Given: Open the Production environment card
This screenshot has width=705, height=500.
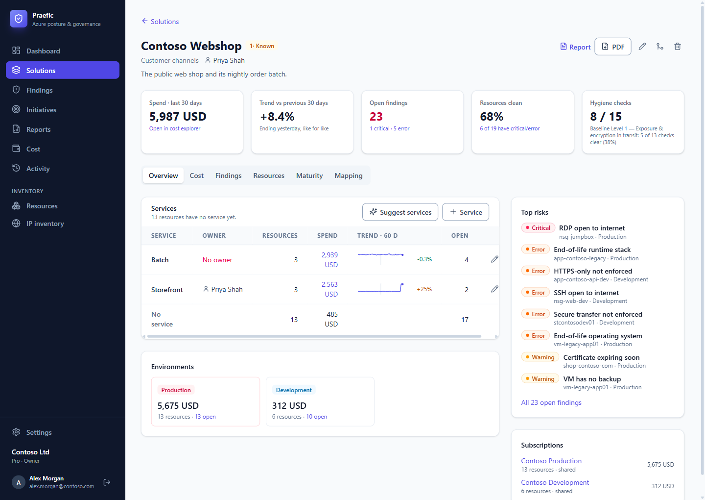Looking at the screenshot, I should pyautogui.click(x=206, y=401).
